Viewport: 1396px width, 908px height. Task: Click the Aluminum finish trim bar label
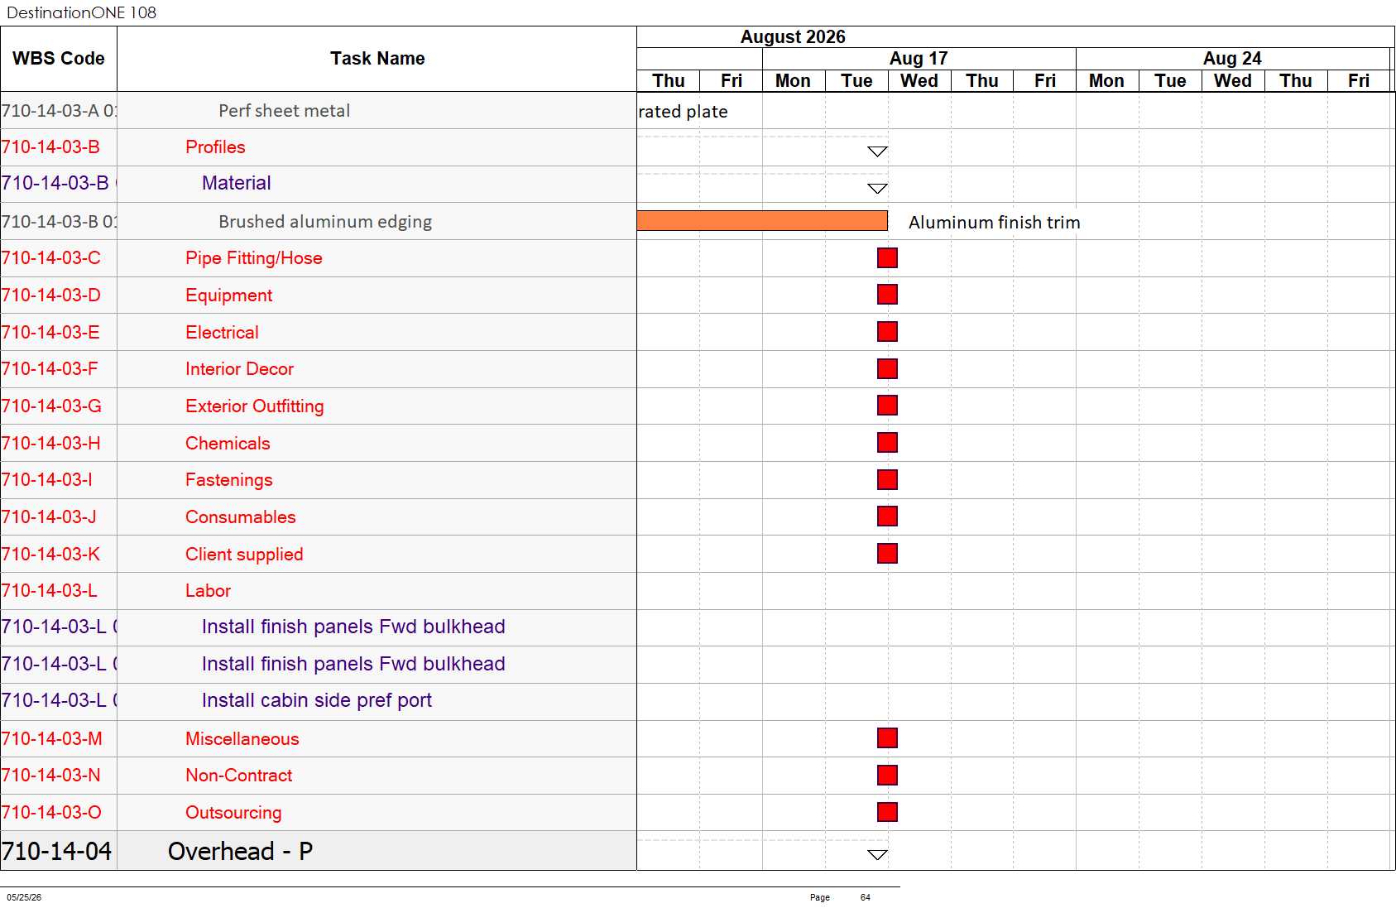pos(995,223)
